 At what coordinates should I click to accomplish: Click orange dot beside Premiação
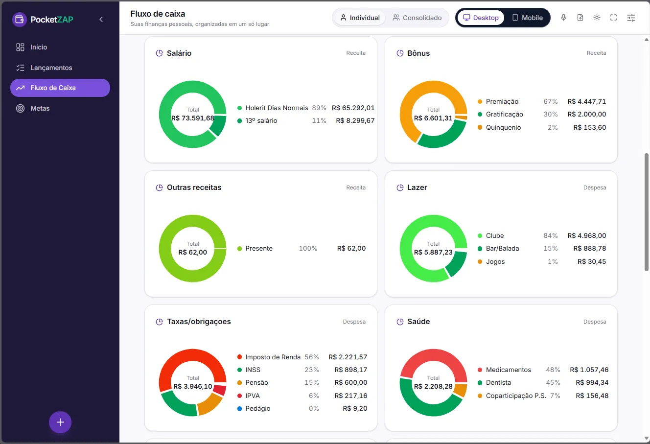click(480, 101)
